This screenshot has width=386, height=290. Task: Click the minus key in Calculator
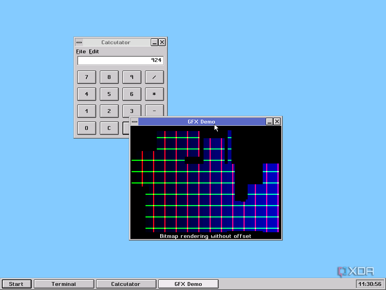coord(155,111)
